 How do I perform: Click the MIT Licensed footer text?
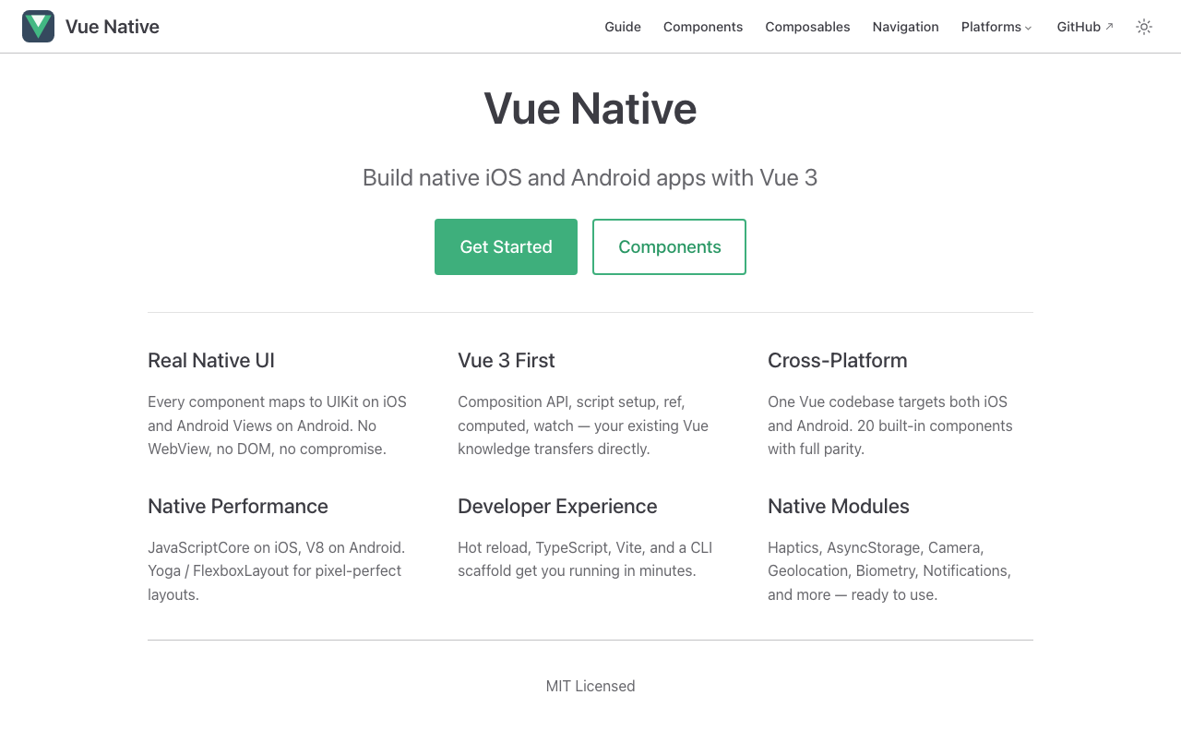(x=590, y=686)
